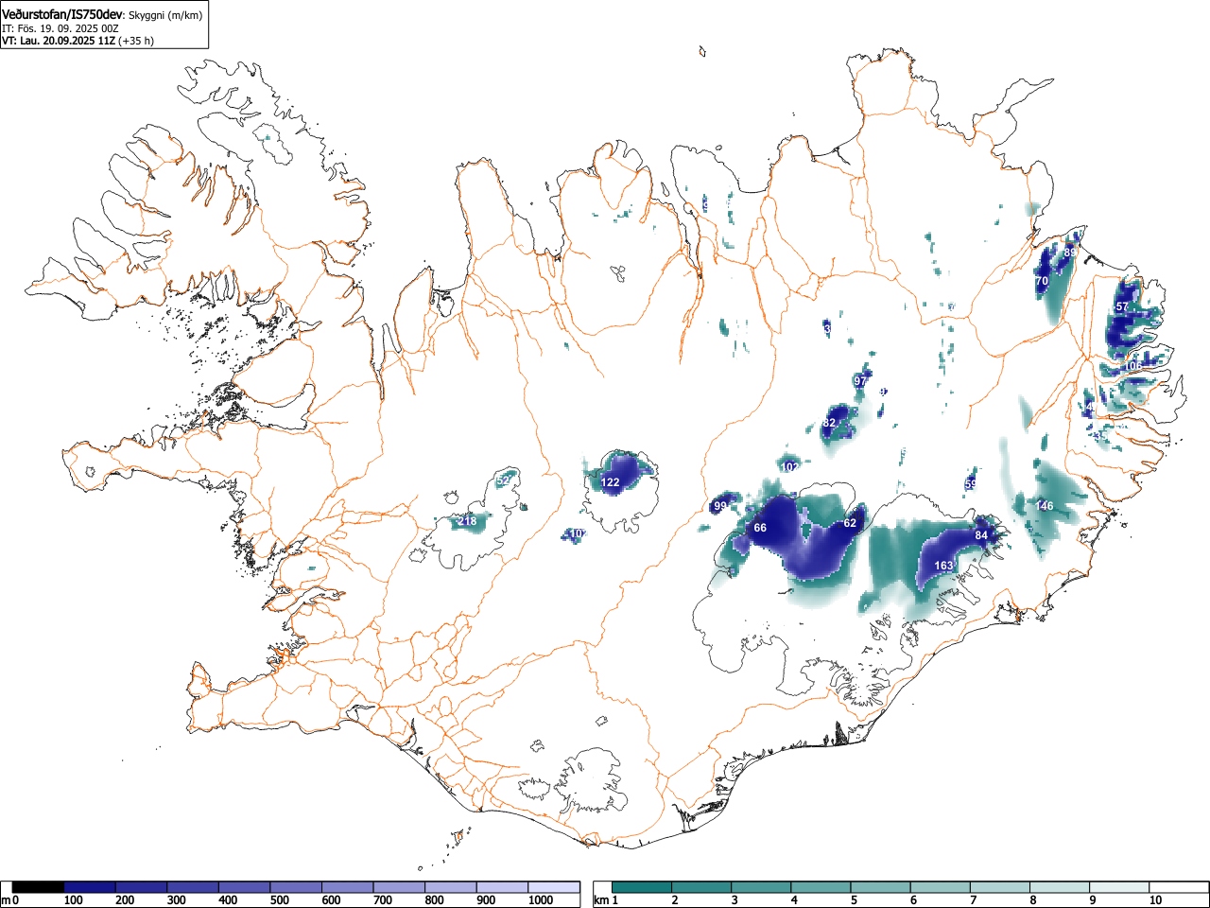Click the 10 tick label on km scale
Viewport: 1210px width, 908px height.
tap(1155, 900)
